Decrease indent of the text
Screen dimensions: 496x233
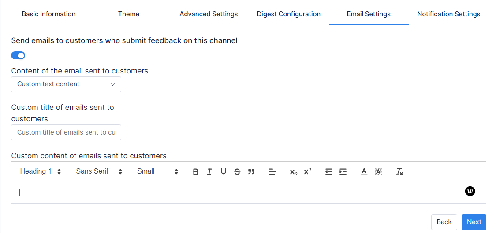[328, 172]
